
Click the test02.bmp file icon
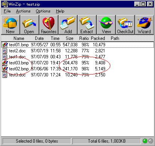click(5, 69)
